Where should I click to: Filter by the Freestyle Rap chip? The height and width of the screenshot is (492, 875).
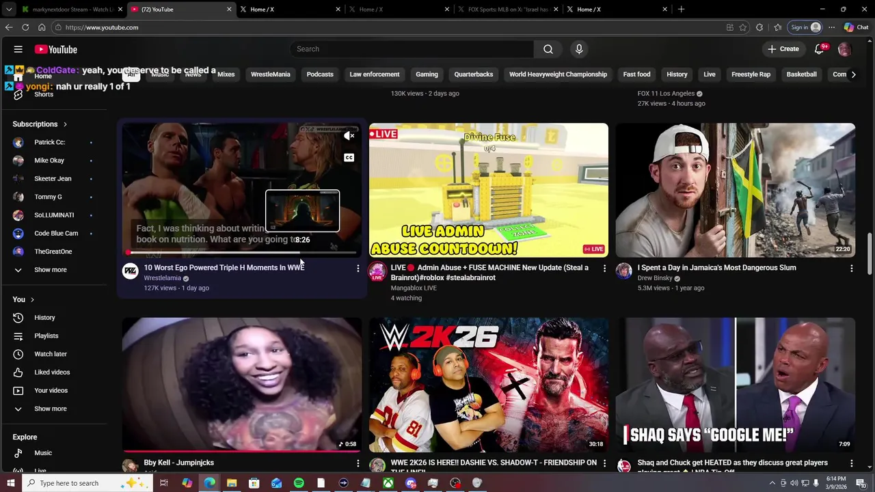coord(751,74)
